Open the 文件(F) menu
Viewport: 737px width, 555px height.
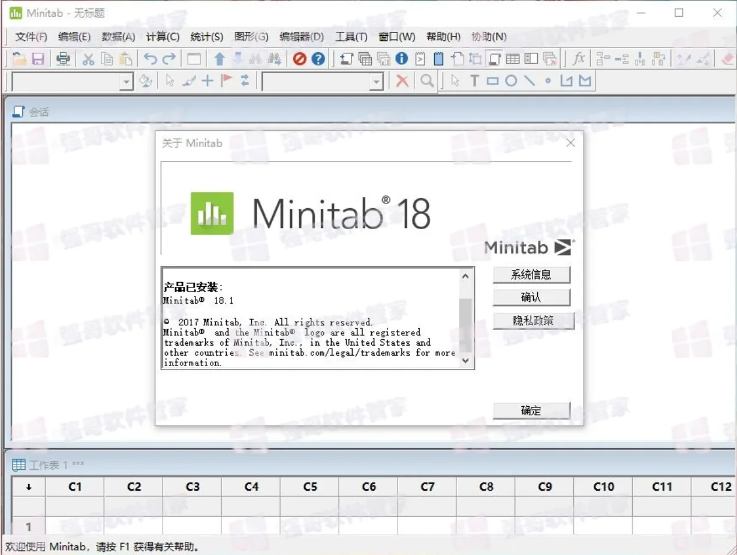point(31,37)
